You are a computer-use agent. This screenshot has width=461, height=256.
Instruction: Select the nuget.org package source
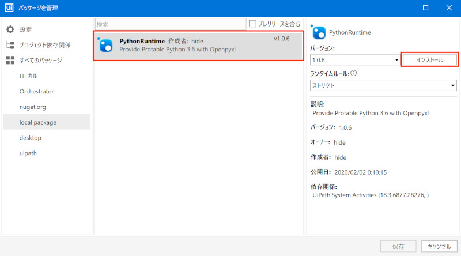pos(33,107)
